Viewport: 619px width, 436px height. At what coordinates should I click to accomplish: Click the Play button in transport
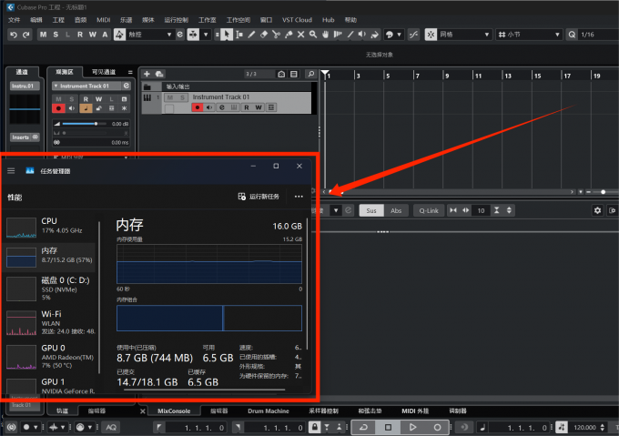412,427
